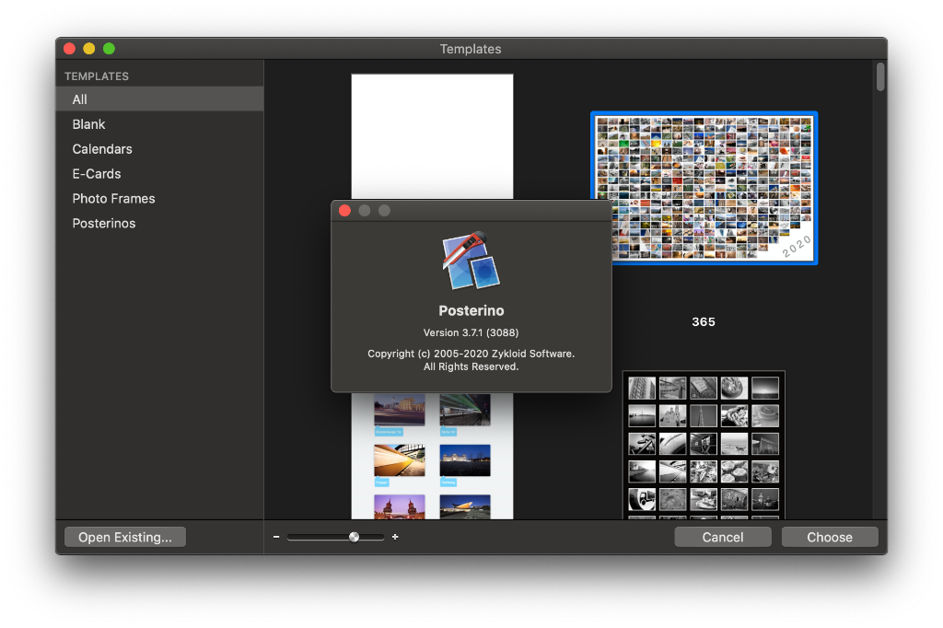
Task: Click the Posterino title in About window
Action: coord(471,310)
